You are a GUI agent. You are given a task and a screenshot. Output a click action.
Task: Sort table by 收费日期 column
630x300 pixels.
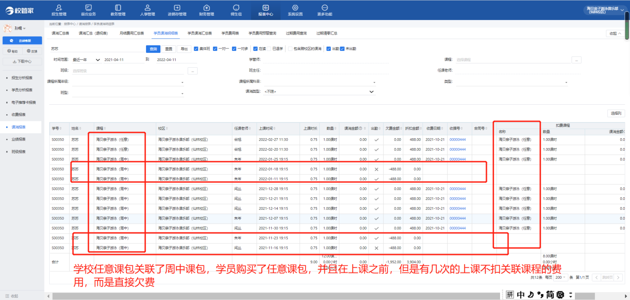point(442,128)
